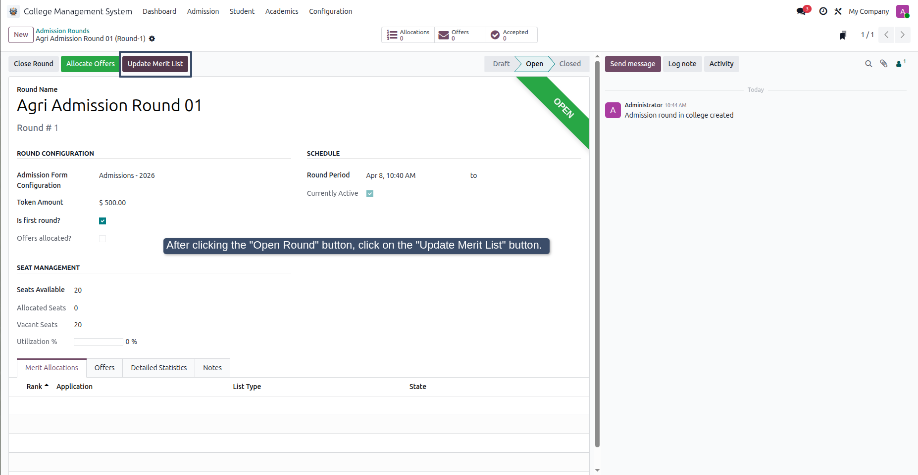Image resolution: width=918 pixels, height=475 pixels.
Task: Toggle the Is first round checkbox
Action: click(102, 221)
